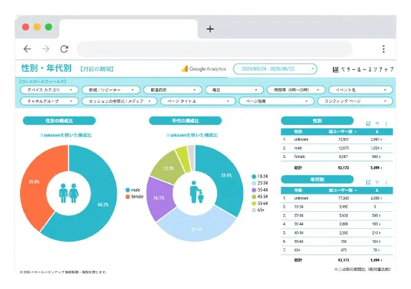Click the Google Analytics logo

204,69
